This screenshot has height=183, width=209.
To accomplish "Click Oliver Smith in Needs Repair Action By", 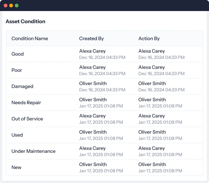I will pos(152,100).
